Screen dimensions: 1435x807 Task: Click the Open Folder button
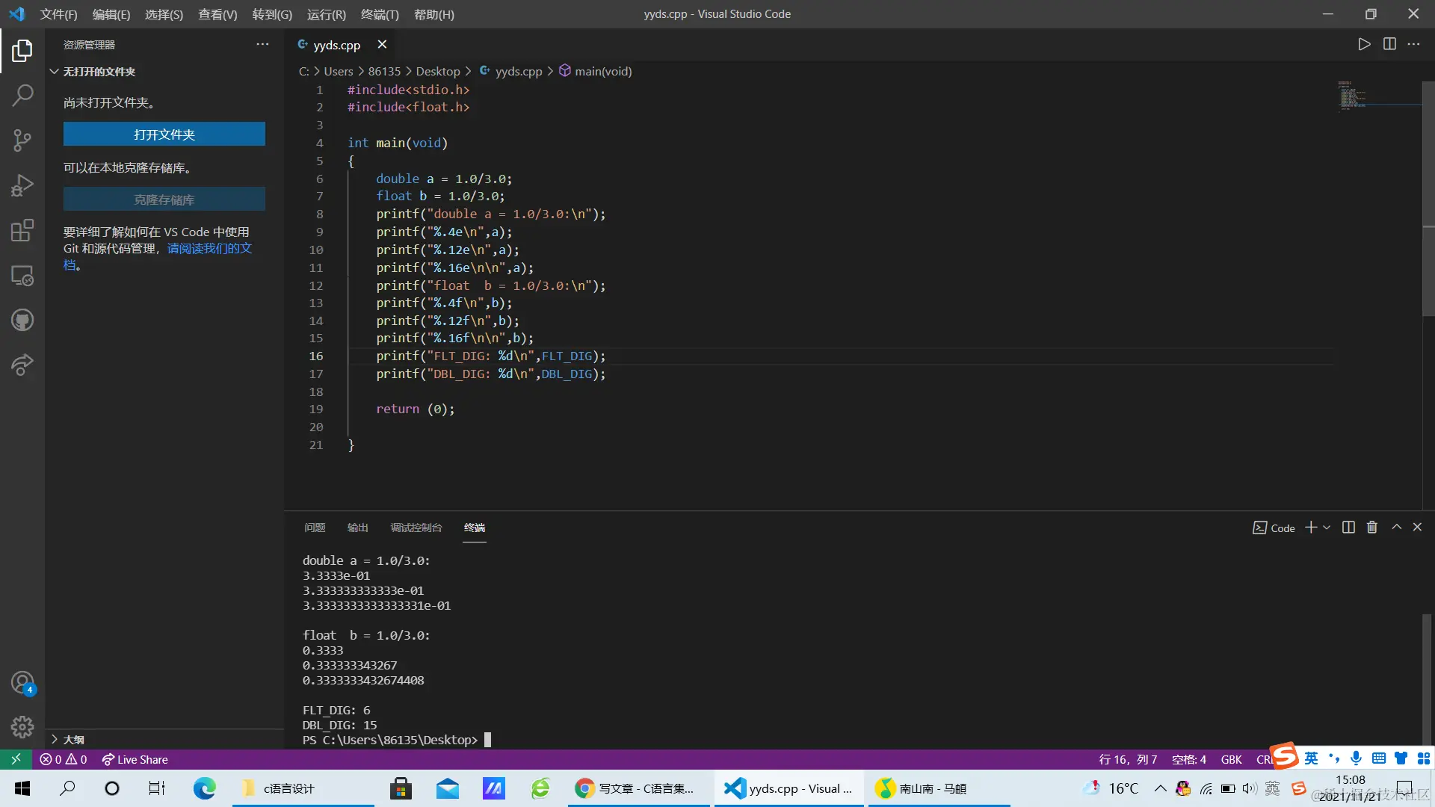(164, 134)
